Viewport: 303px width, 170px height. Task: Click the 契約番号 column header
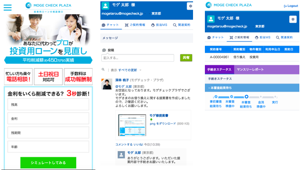(216, 49)
